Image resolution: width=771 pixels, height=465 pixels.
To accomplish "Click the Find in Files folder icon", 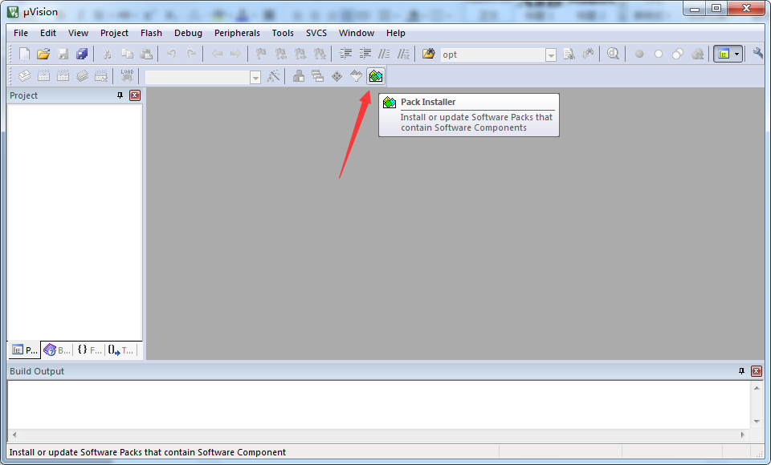I will click(428, 54).
